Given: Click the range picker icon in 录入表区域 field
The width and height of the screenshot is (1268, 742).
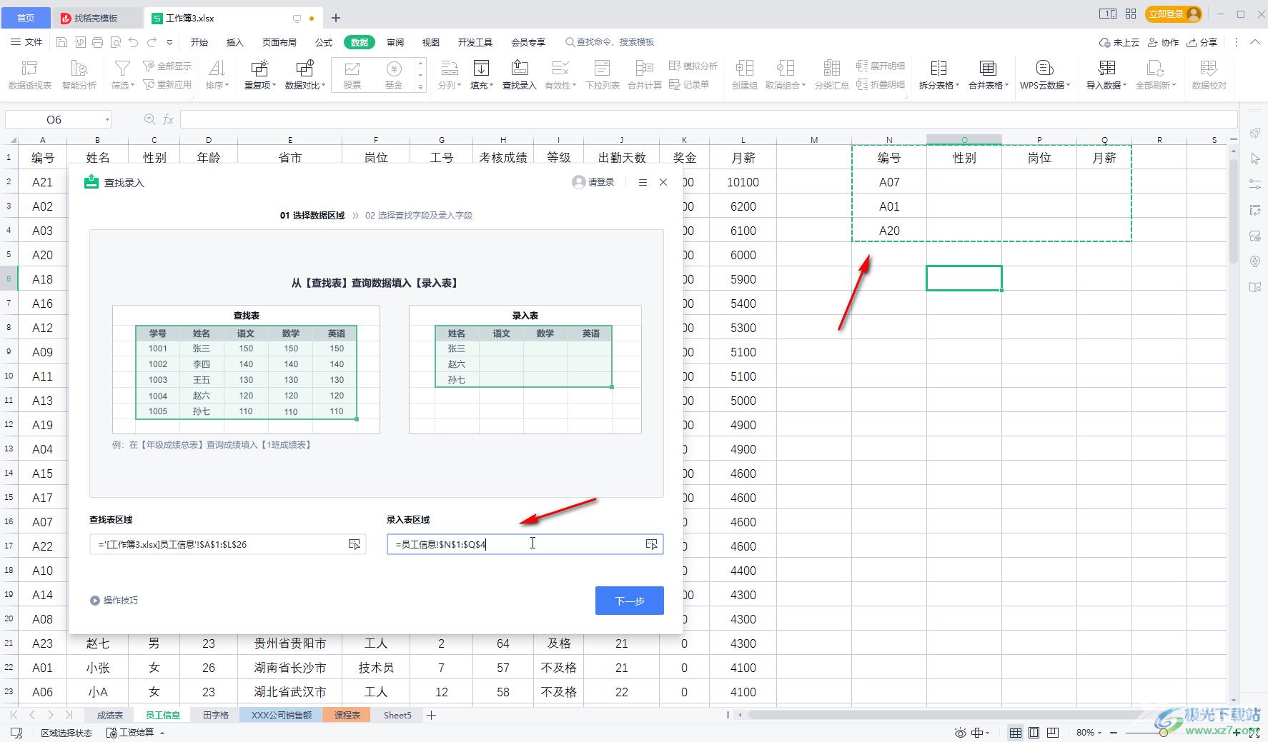Looking at the screenshot, I should coord(651,544).
